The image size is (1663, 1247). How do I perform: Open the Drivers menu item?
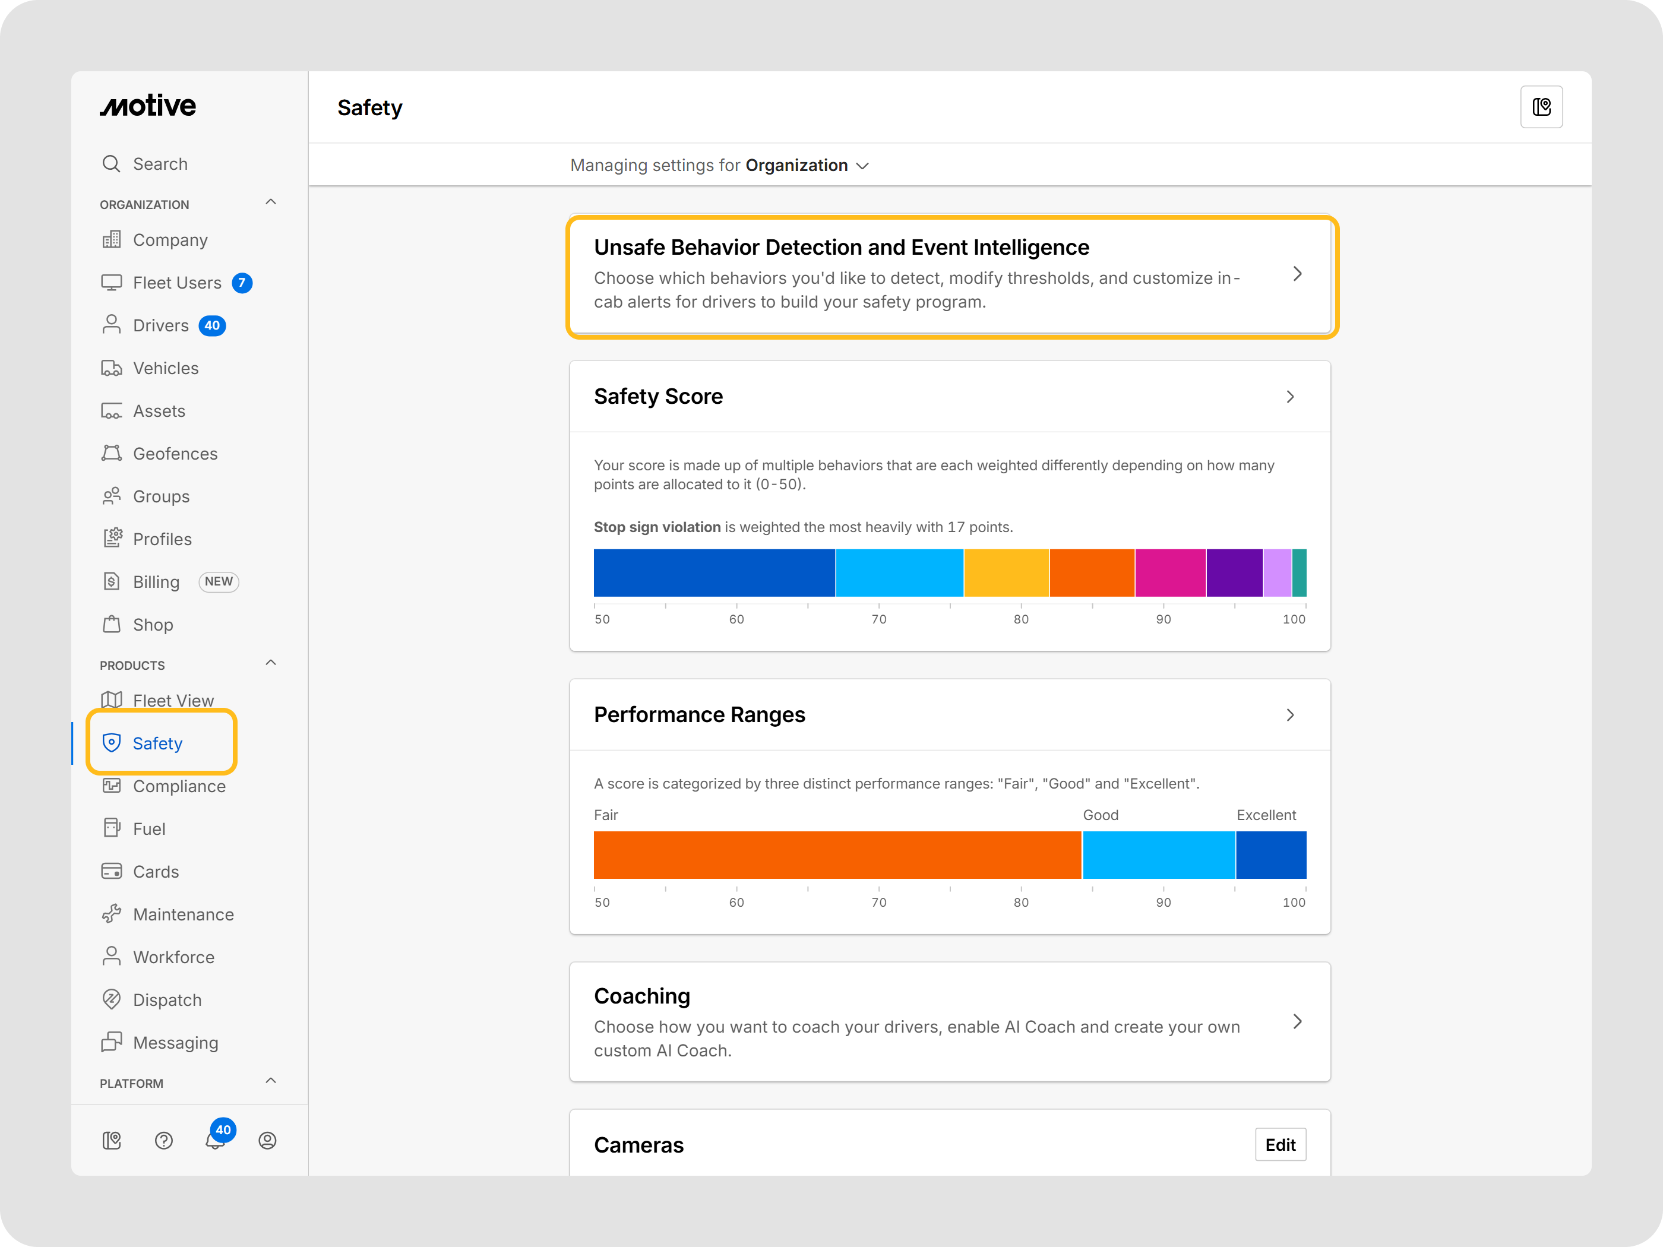(x=161, y=325)
